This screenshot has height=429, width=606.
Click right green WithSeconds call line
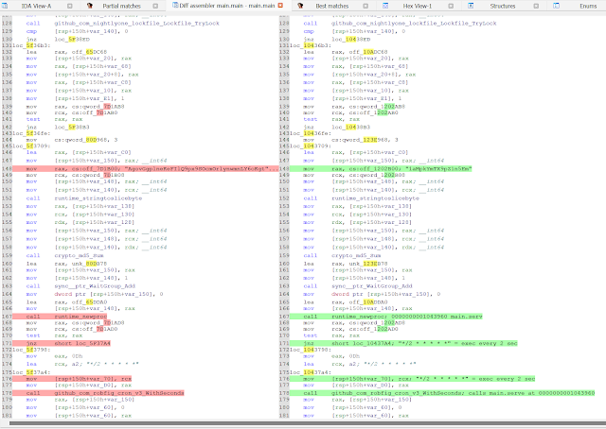(442, 393)
